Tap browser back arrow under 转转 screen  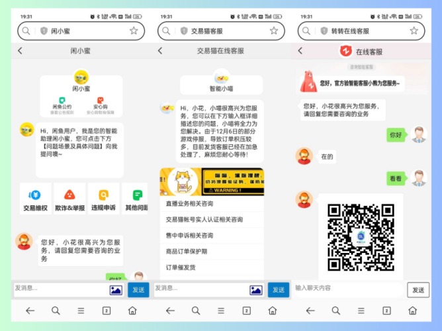(x=310, y=310)
